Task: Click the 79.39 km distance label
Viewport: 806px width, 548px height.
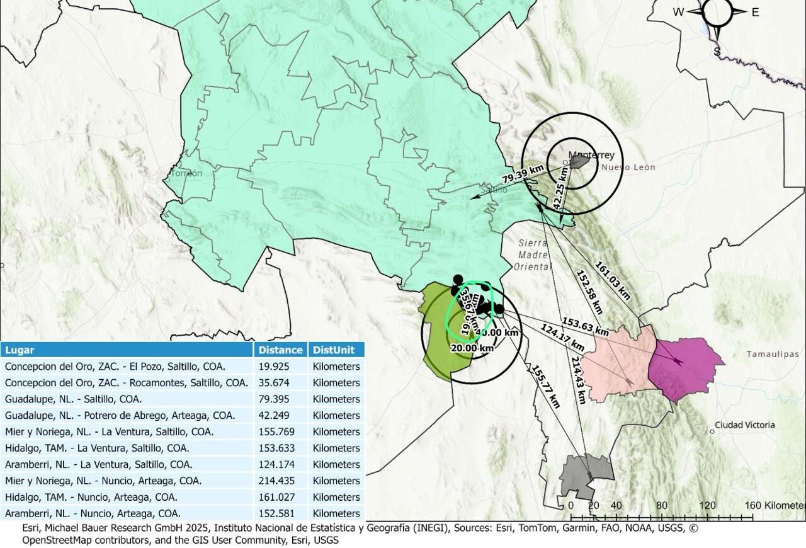Action: coord(523,173)
